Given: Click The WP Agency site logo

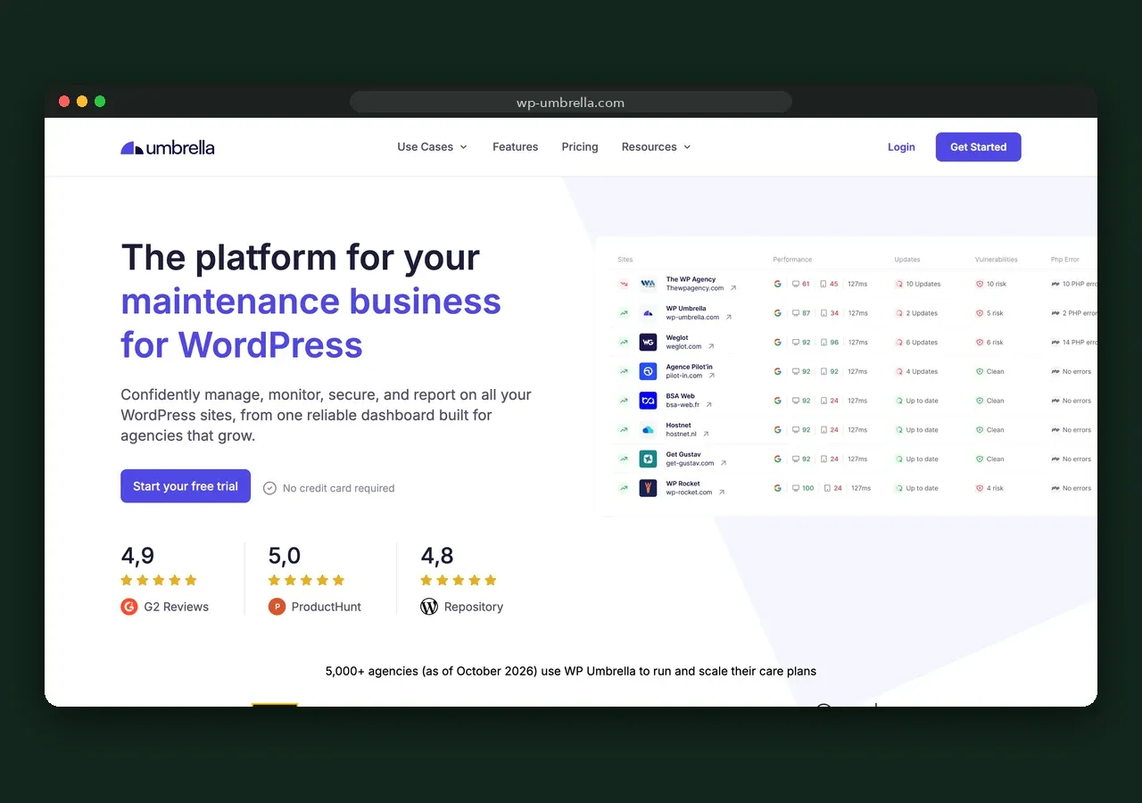Looking at the screenshot, I should (648, 284).
